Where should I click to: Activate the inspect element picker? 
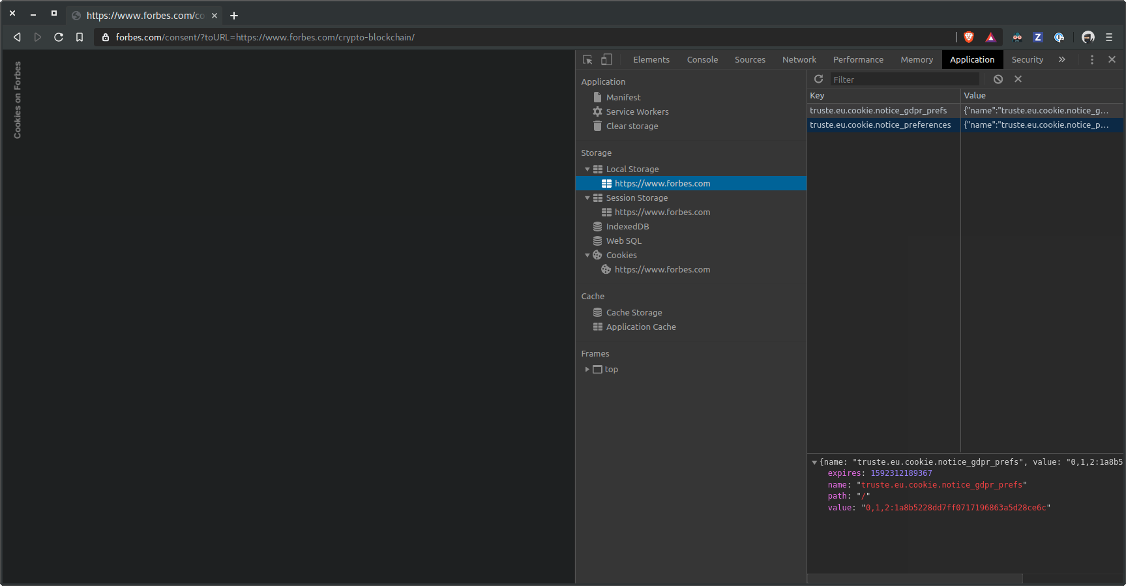click(x=587, y=59)
